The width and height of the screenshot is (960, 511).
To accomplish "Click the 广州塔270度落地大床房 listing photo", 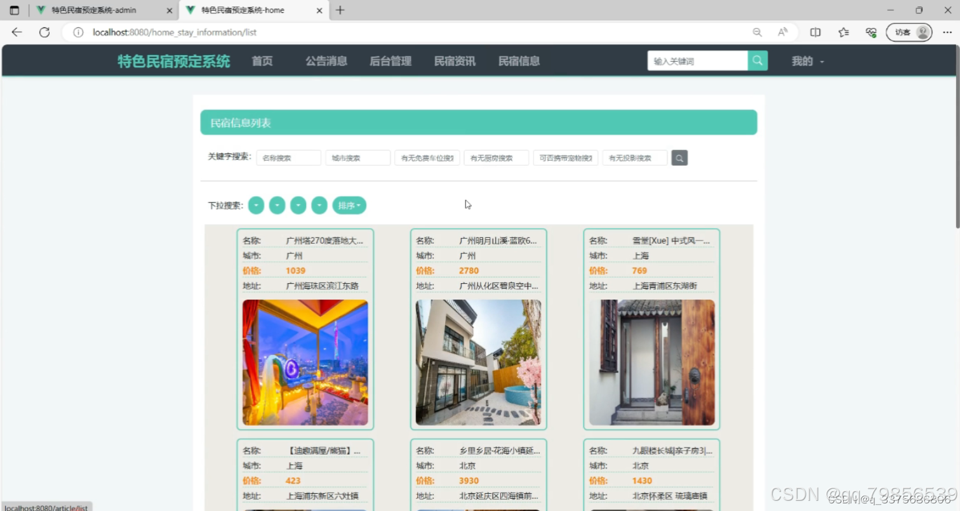I will (x=304, y=363).
